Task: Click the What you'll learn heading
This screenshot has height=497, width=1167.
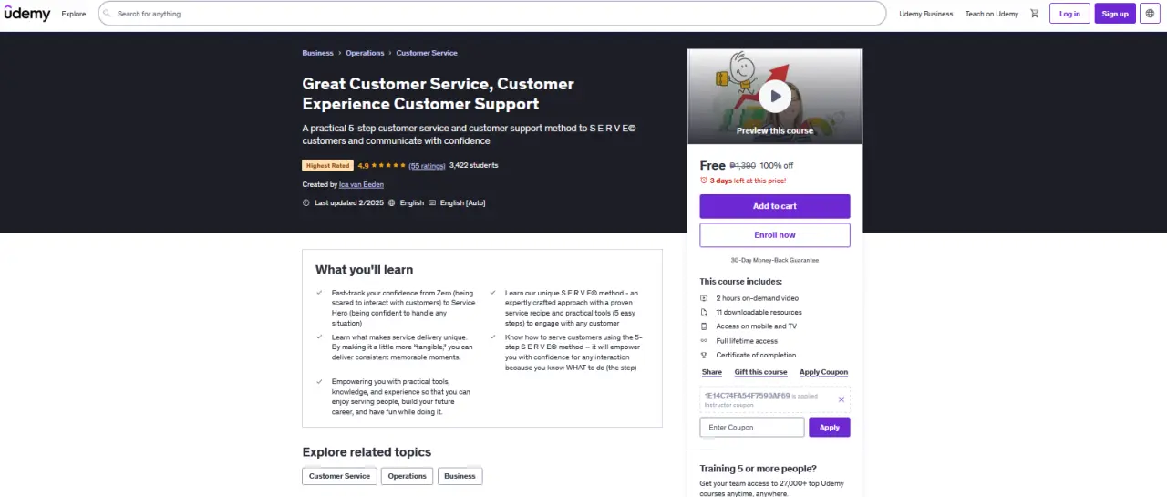Action: click(364, 270)
